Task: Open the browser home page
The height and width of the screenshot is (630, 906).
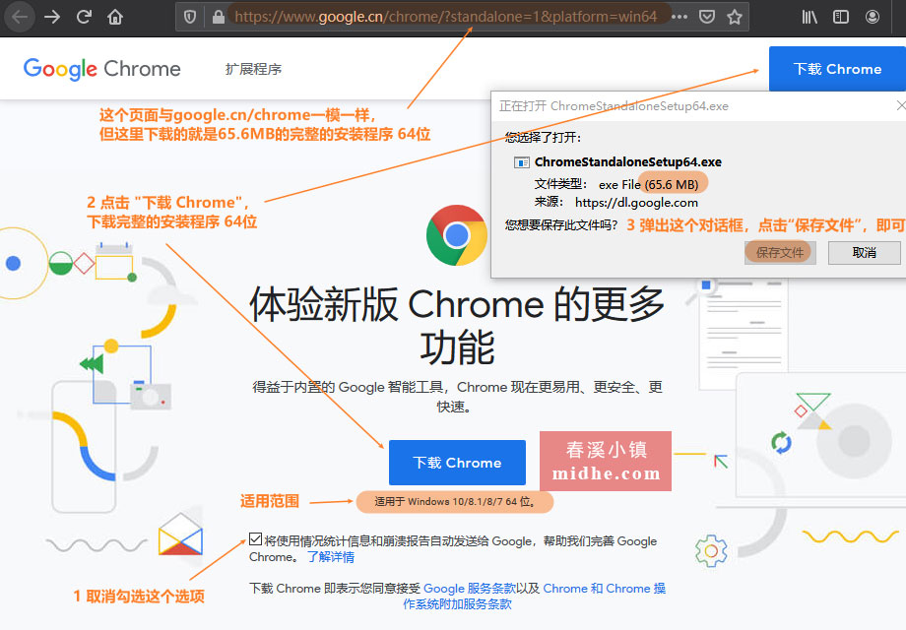Action: (115, 17)
